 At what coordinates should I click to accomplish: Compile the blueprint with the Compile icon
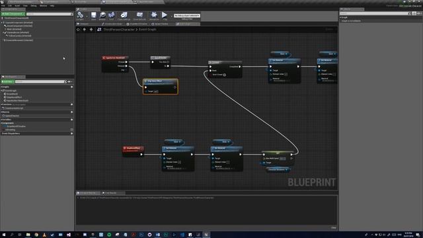[80, 16]
